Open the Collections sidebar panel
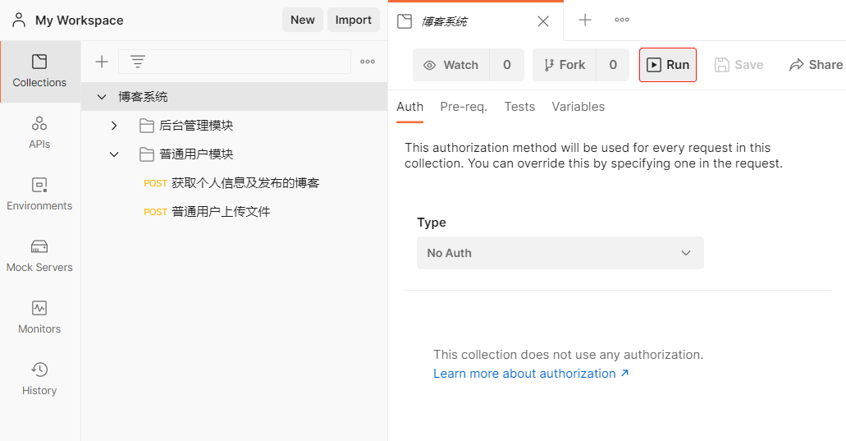The height and width of the screenshot is (441, 846). pyautogui.click(x=40, y=71)
